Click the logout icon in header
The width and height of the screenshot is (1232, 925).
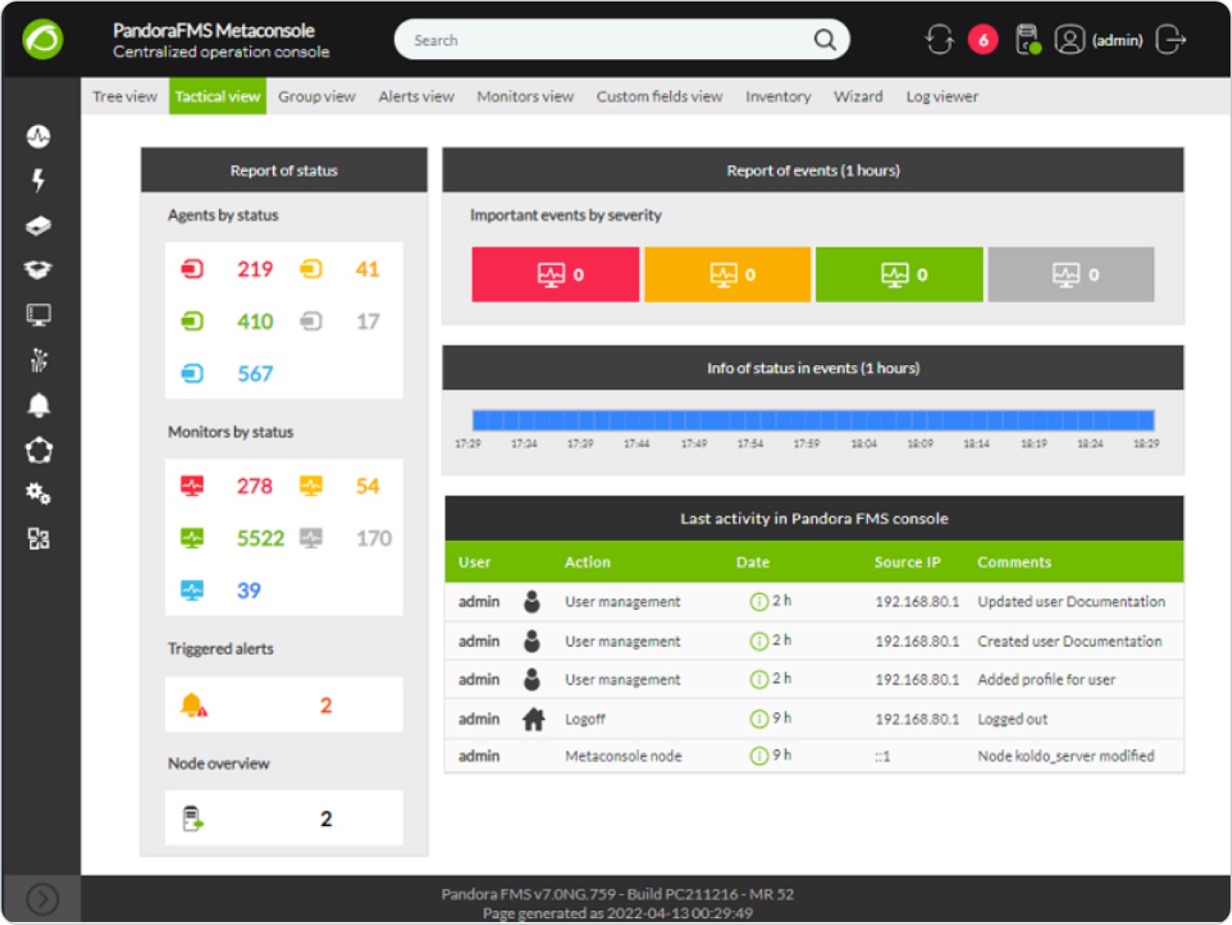[x=1171, y=39]
